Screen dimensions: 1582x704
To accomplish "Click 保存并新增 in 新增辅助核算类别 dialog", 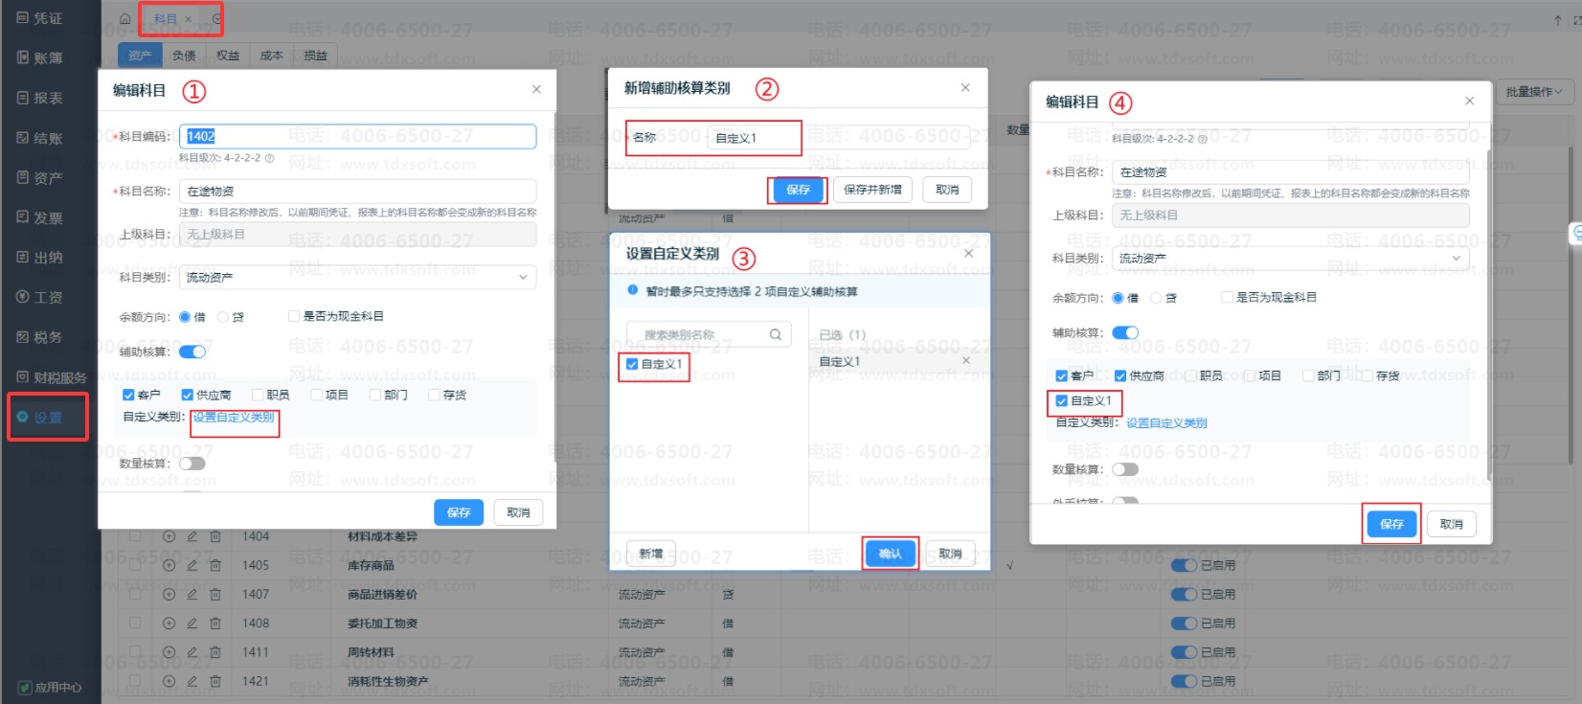I will tap(872, 190).
